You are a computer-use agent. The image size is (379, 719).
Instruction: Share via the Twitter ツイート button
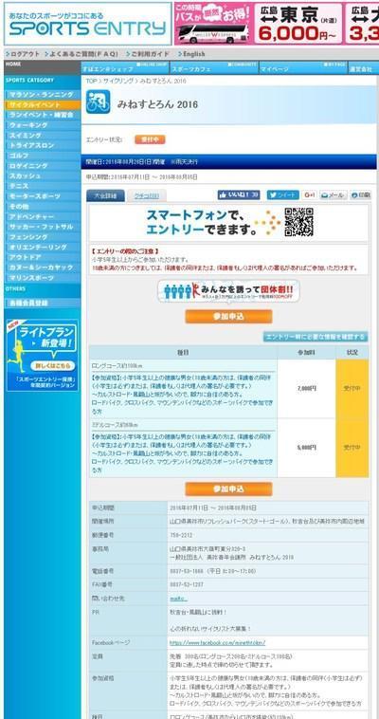pyautogui.click(x=282, y=194)
